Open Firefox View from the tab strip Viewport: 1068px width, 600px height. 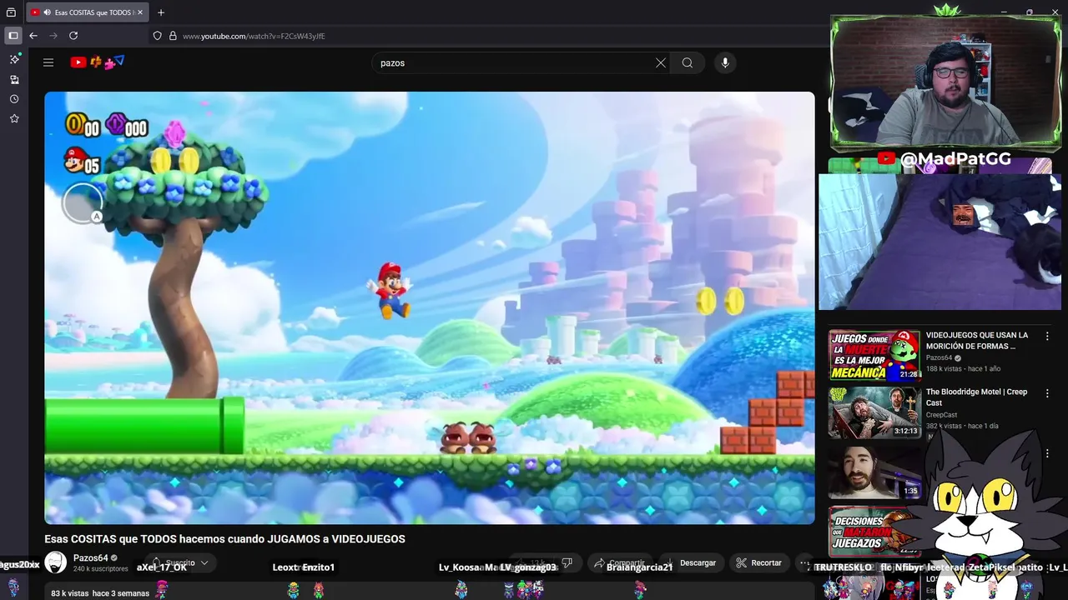tap(11, 12)
